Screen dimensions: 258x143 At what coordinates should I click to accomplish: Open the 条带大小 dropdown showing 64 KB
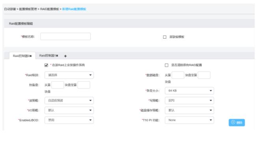pos(189,90)
